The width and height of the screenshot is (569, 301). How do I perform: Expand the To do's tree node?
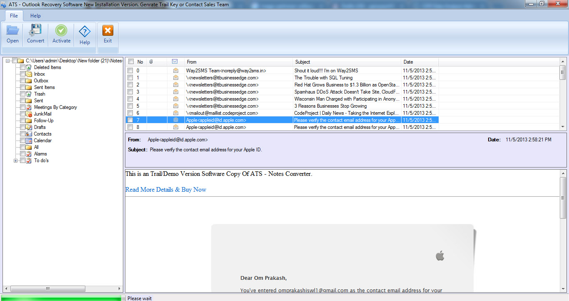click(15, 160)
